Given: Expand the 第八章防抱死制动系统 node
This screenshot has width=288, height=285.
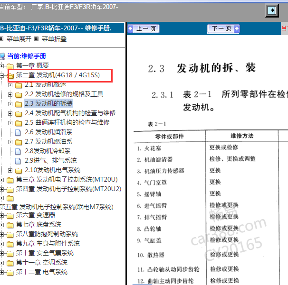Looking at the screenshot, I should tap(1, 235).
